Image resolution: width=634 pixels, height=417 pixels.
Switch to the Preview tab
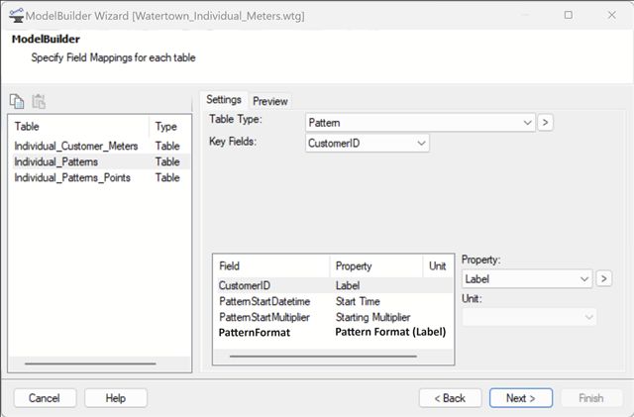[x=270, y=101]
